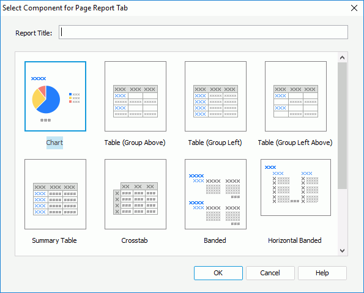Pick the Banded component thumbnail

(x=215, y=194)
